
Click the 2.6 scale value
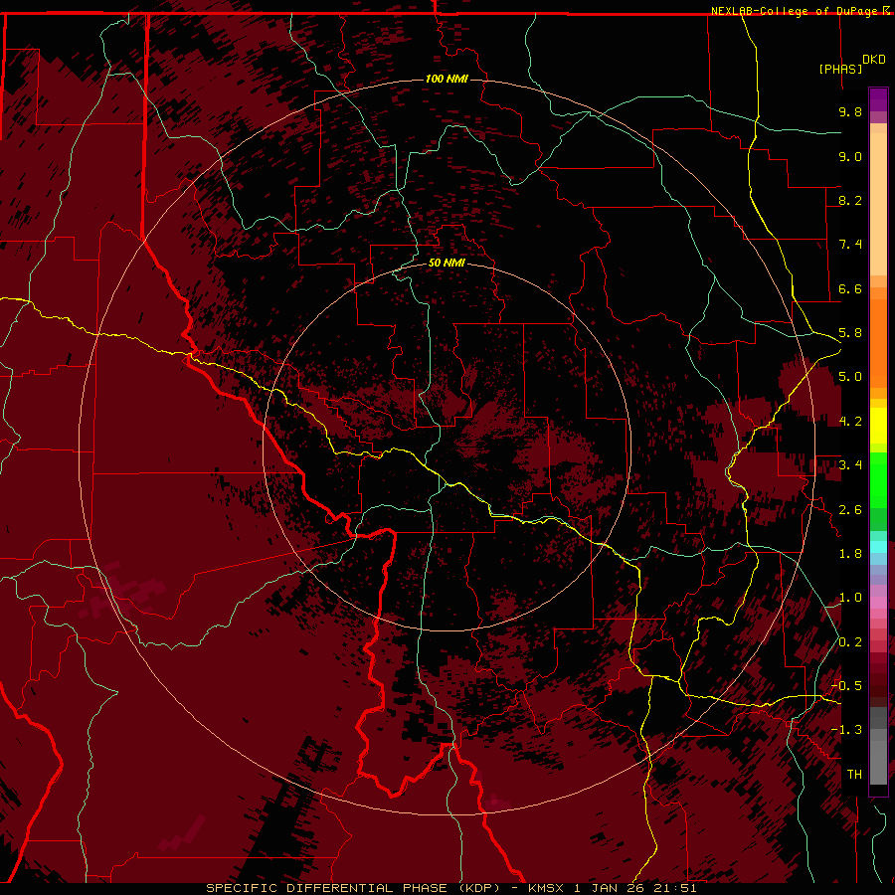point(850,510)
